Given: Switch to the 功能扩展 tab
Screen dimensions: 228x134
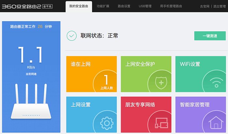Looking at the screenshot, I should point(103,6).
